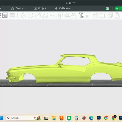
Task: Open the Text shape tool
Action: point(81,16)
